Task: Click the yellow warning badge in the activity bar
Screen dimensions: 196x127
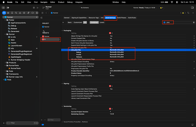Action: click(162, 8)
